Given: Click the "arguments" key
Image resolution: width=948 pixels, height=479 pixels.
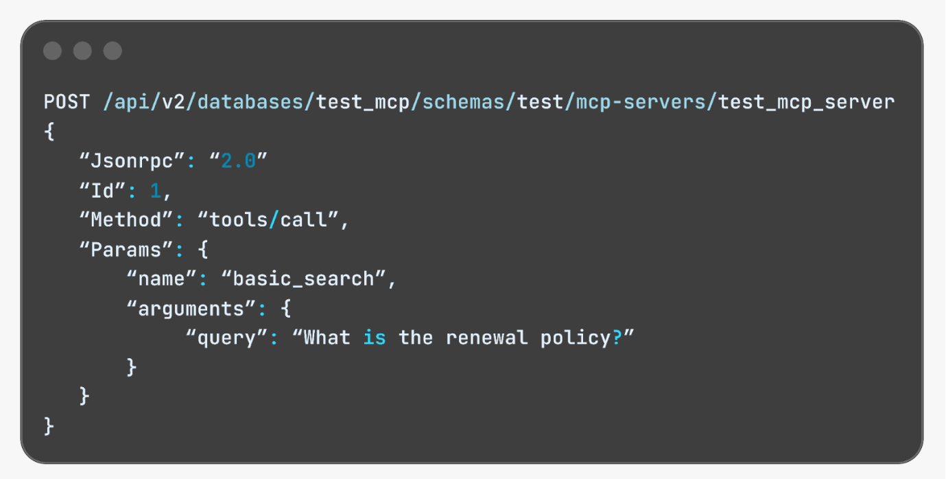Looking at the screenshot, I should pyautogui.click(x=191, y=309).
